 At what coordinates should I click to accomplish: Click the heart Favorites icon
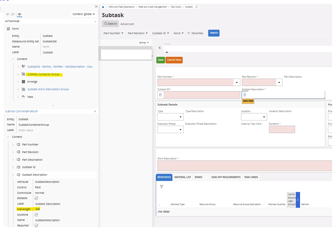click(189, 33)
